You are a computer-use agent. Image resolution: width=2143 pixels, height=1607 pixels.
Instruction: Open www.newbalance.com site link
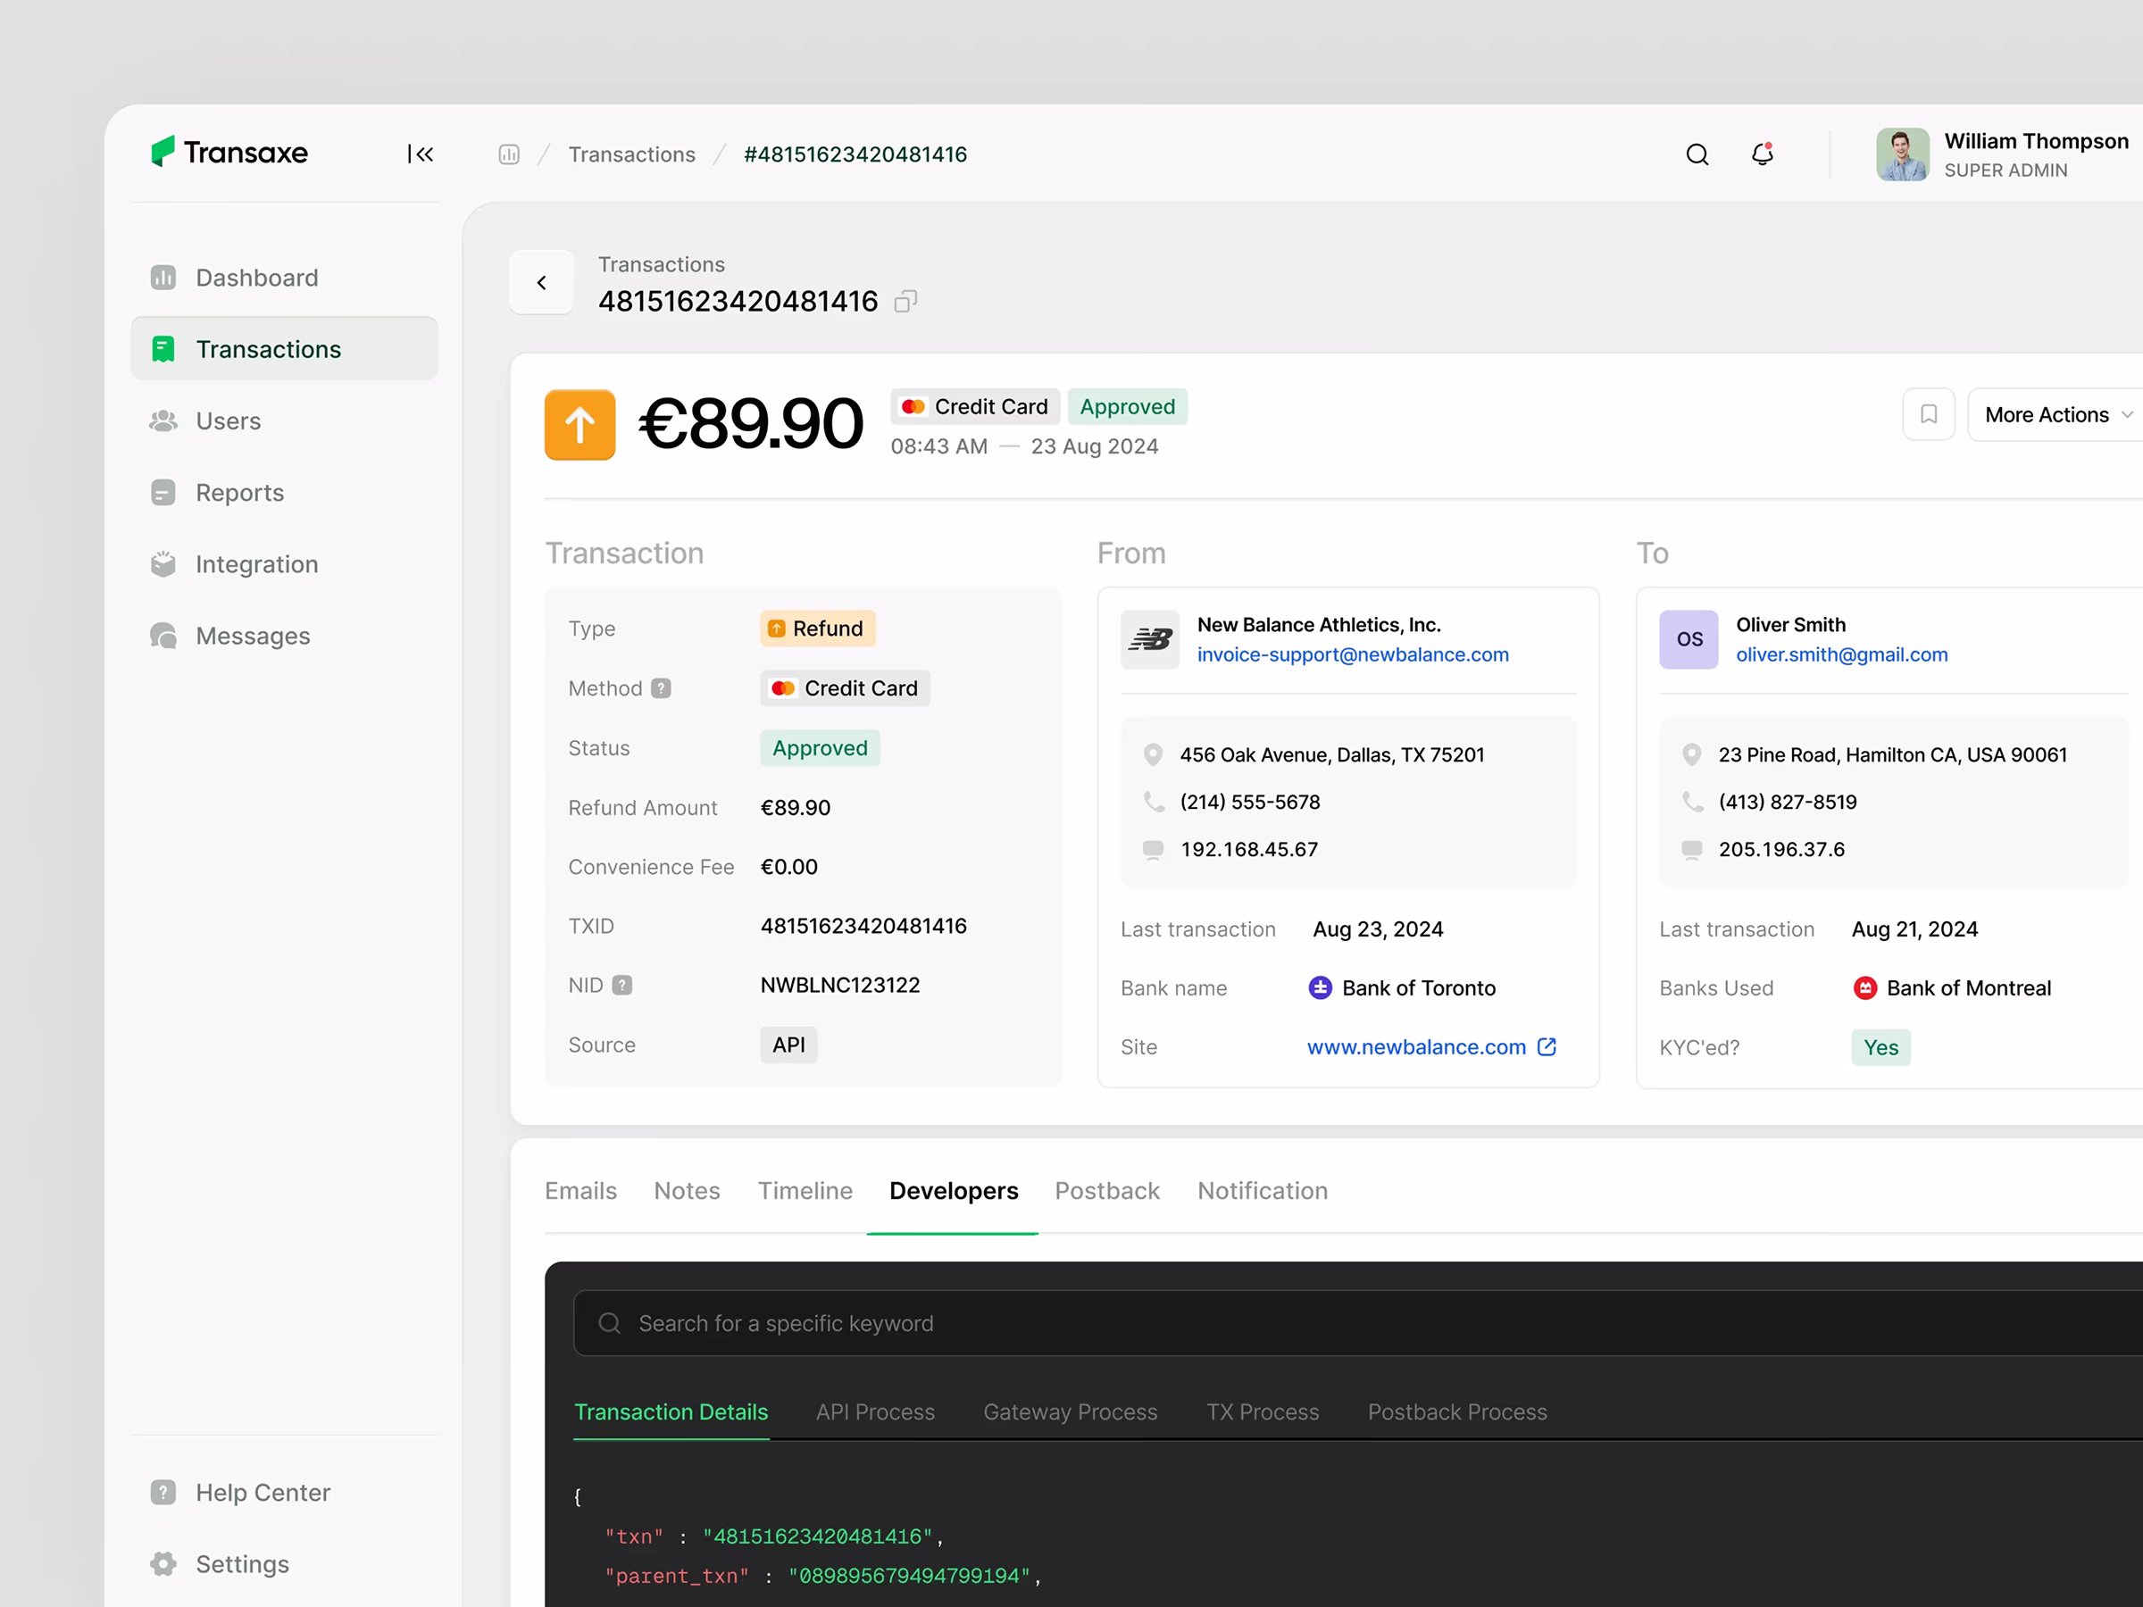click(1416, 1047)
